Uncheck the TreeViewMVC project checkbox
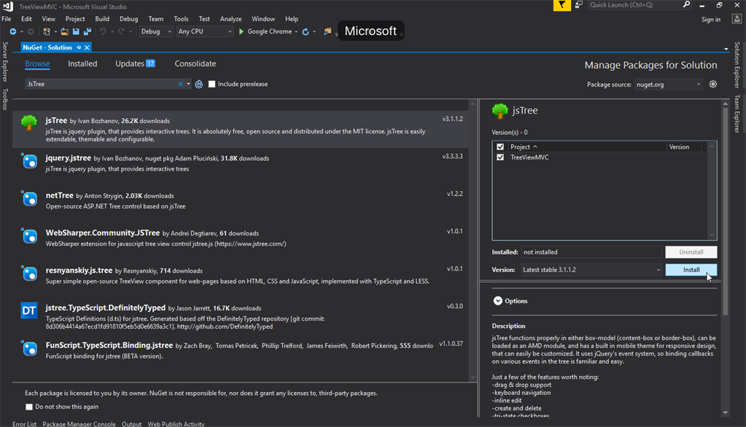Viewport: 746px width, 427px height. [500, 157]
